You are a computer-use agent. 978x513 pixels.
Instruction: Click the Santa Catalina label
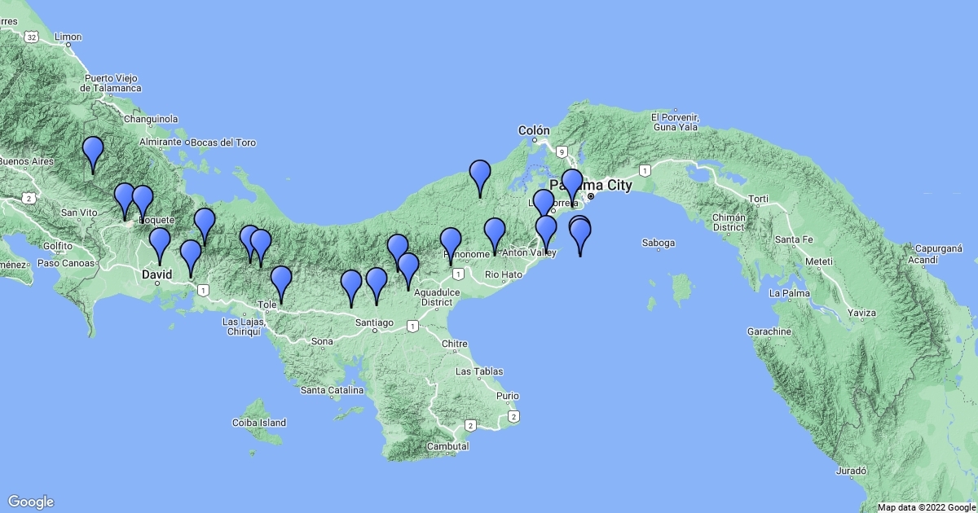click(333, 390)
